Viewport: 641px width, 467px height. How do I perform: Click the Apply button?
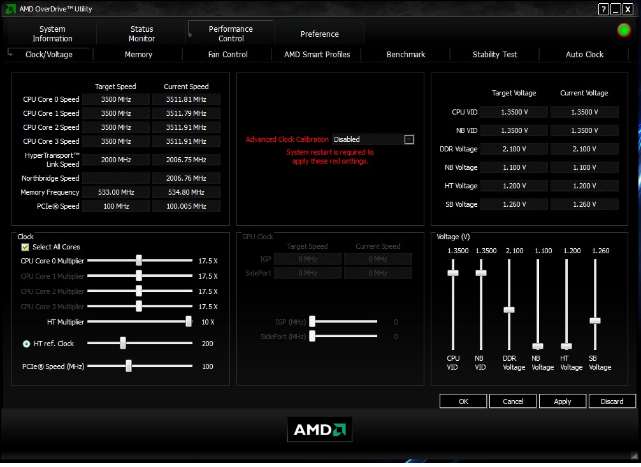(x=563, y=401)
